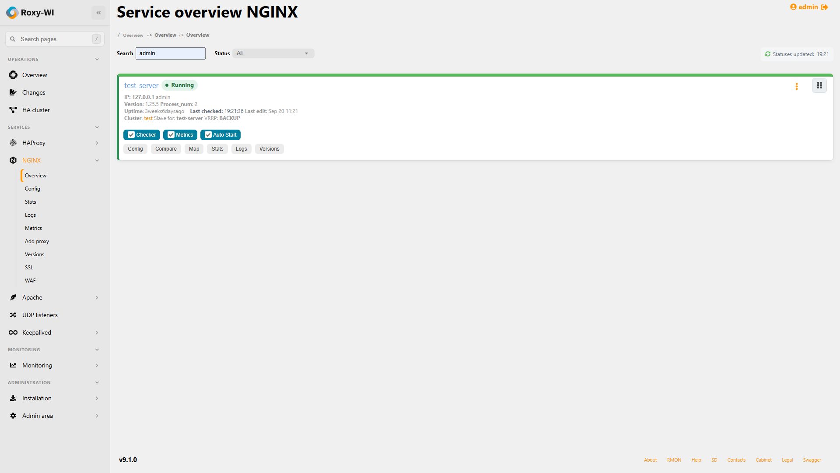
Task: Click the Changes pencil icon
Action: click(13, 92)
